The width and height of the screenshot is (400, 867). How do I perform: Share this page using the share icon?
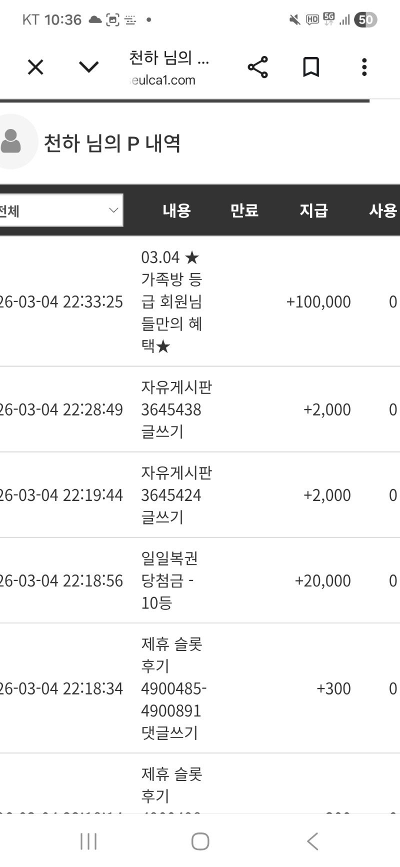[x=257, y=67]
